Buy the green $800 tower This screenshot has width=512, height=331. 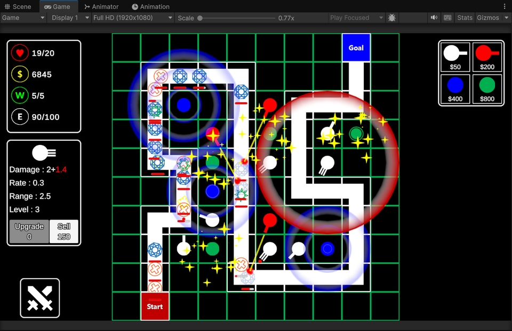click(487, 89)
